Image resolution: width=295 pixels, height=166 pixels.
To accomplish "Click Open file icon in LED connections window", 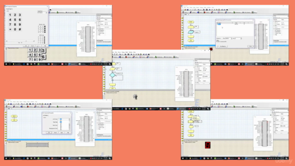I will (x=185, y=10).
